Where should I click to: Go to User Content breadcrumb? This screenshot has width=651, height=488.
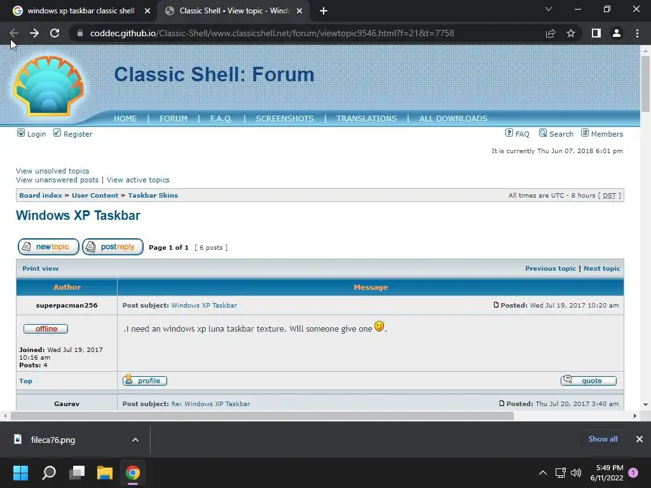click(95, 196)
